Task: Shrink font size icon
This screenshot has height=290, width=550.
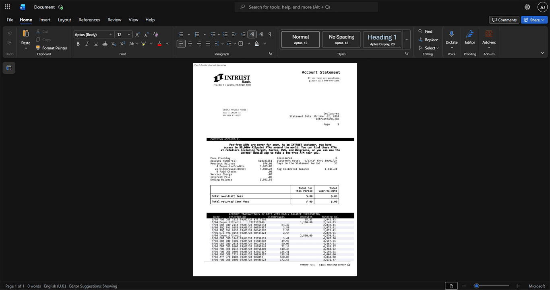Action: pyautogui.click(x=147, y=35)
